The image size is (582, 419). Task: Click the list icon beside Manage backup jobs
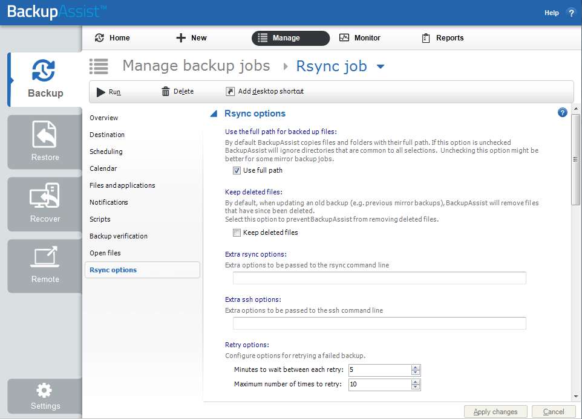pyautogui.click(x=99, y=66)
